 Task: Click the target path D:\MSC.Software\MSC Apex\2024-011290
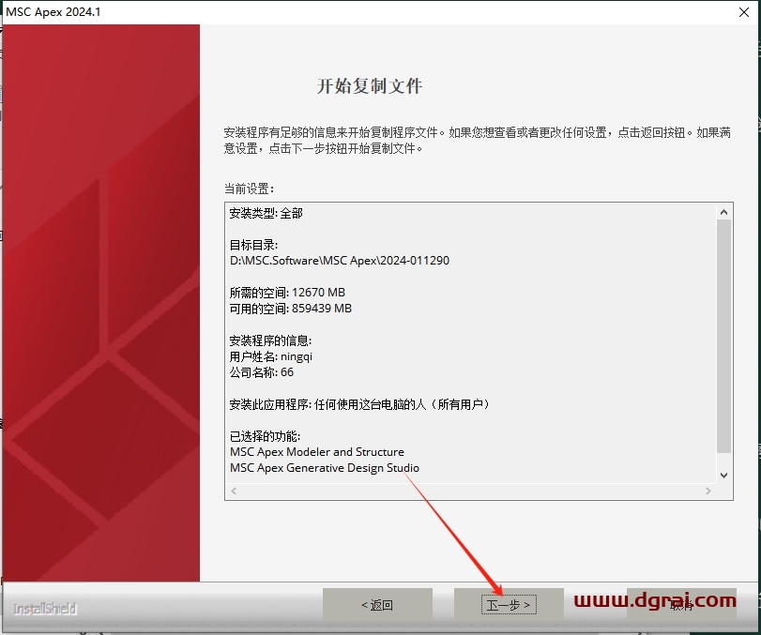(x=340, y=261)
